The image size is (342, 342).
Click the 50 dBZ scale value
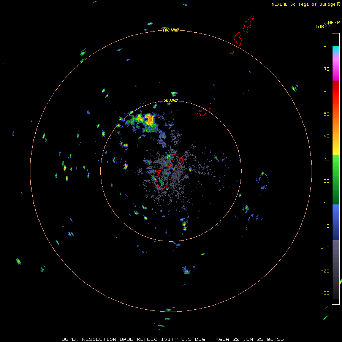[326, 114]
